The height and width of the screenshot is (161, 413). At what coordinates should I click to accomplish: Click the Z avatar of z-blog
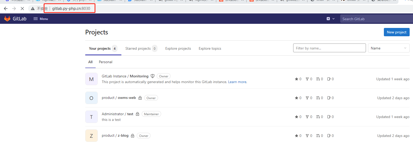pyautogui.click(x=91, y=136)
